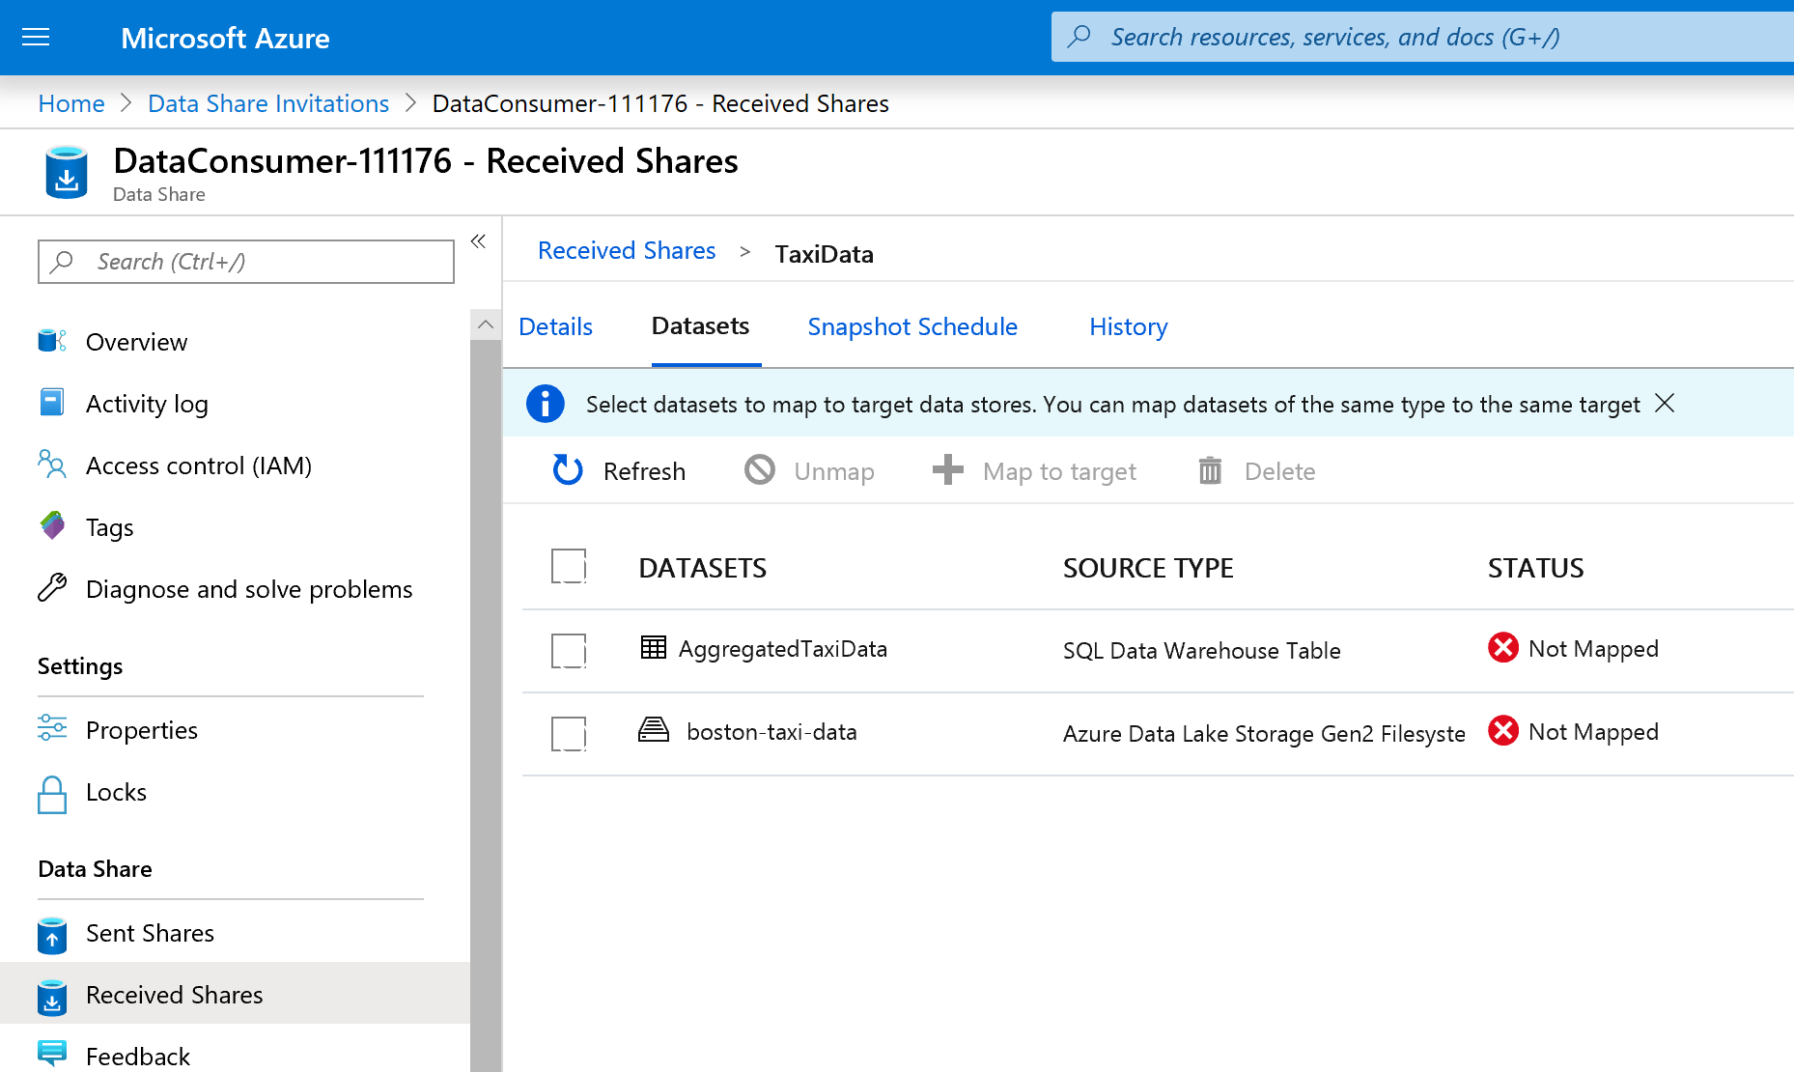Open the History tab
1794x1072 pixels.
click(x=1129, y=326)
